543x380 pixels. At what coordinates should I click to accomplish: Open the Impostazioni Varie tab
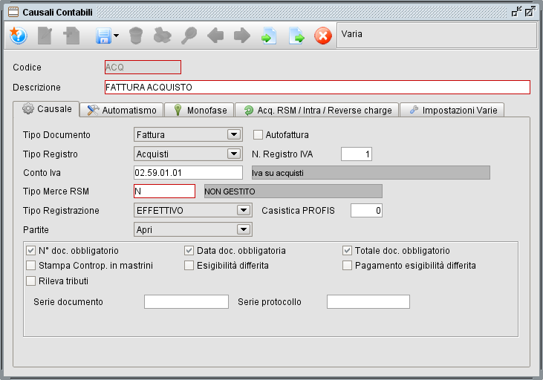pos(453,110)
